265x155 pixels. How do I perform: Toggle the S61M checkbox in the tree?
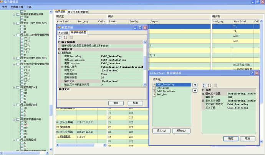[22, 17]
